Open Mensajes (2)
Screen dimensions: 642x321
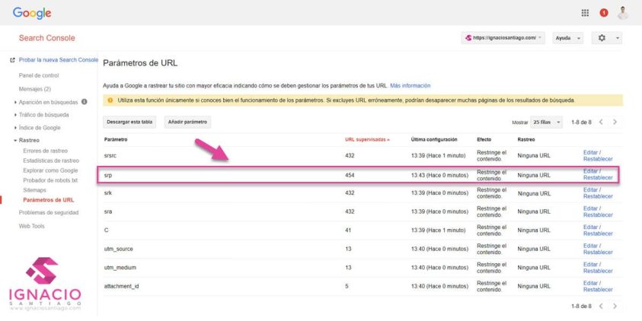point(35,89)
